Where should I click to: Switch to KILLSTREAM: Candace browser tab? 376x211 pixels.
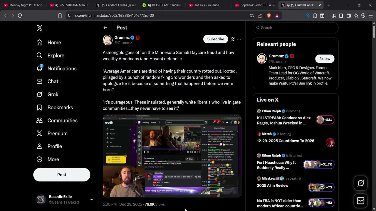[x=163, y=5]
